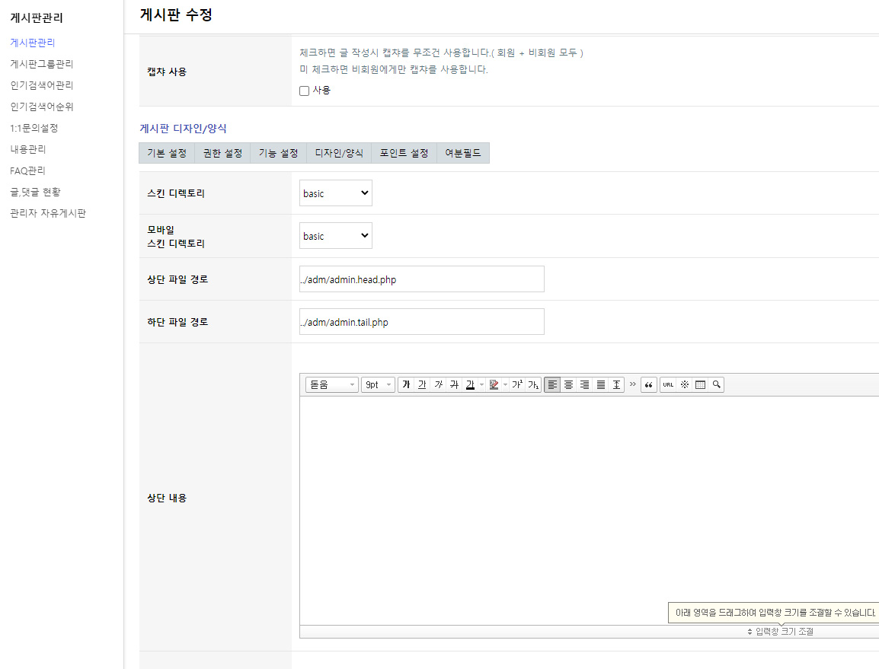Switch to 권한 설정 tab

tap(222, 153)
